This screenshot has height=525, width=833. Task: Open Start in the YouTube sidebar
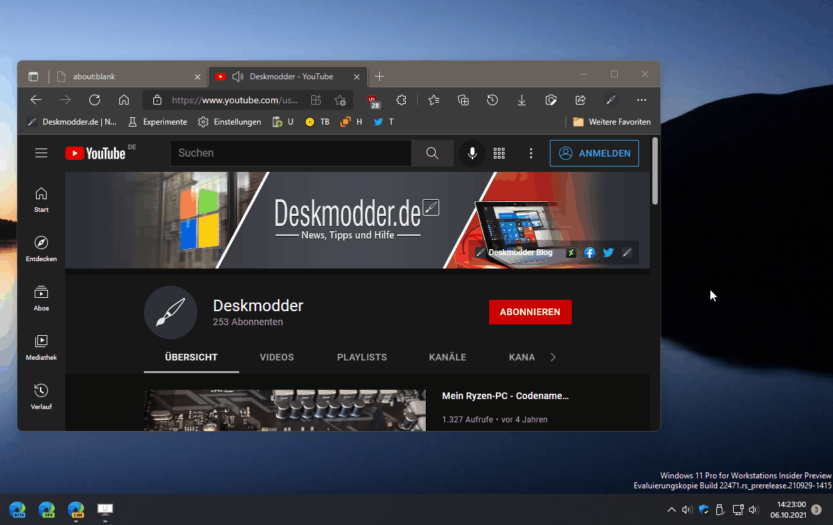point(41,199)
